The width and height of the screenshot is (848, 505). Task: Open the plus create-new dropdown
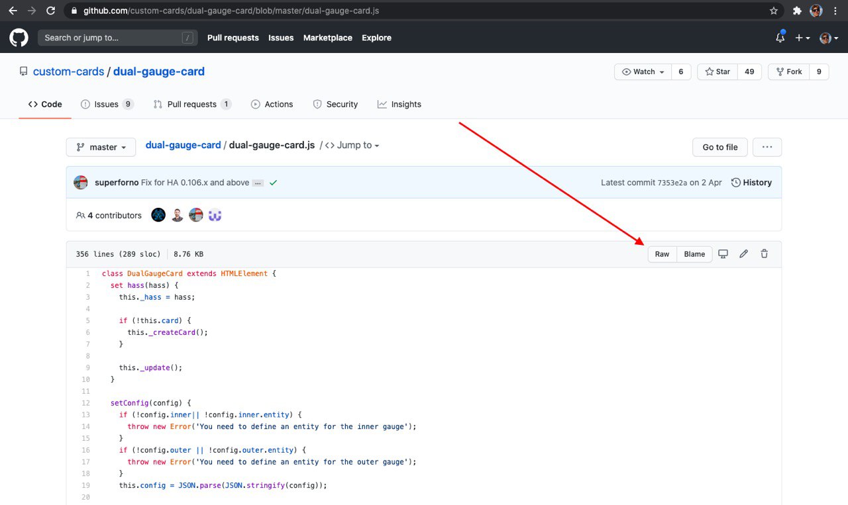pos(802,38)
